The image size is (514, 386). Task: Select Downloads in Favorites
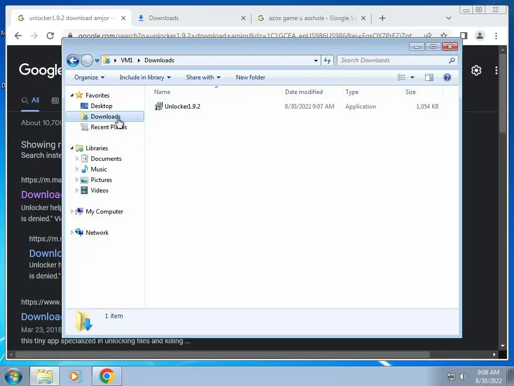point(104,117)
